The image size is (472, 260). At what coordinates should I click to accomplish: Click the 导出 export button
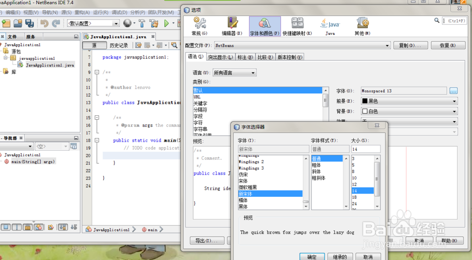[207, 241]
